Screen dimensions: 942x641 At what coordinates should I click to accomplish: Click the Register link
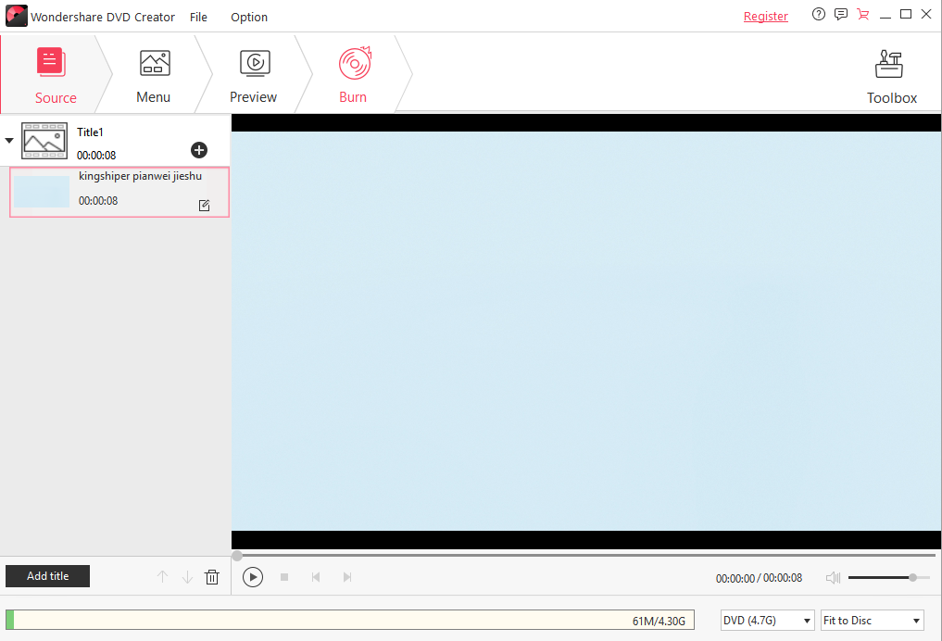(765, 17)
